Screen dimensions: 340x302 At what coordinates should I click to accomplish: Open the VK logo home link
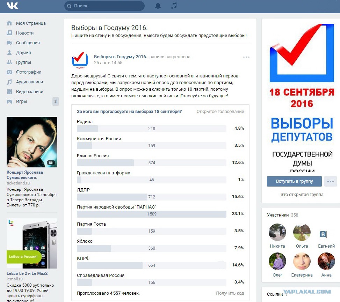(x=12, y=6)
